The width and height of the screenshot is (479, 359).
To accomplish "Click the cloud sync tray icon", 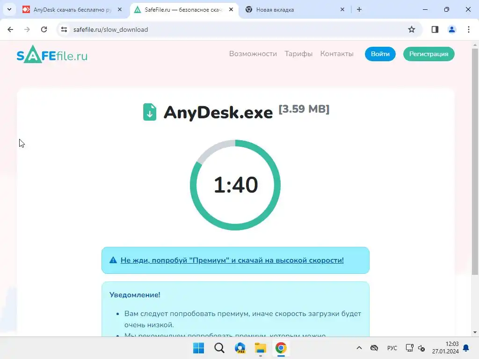I will click(374, 348).
